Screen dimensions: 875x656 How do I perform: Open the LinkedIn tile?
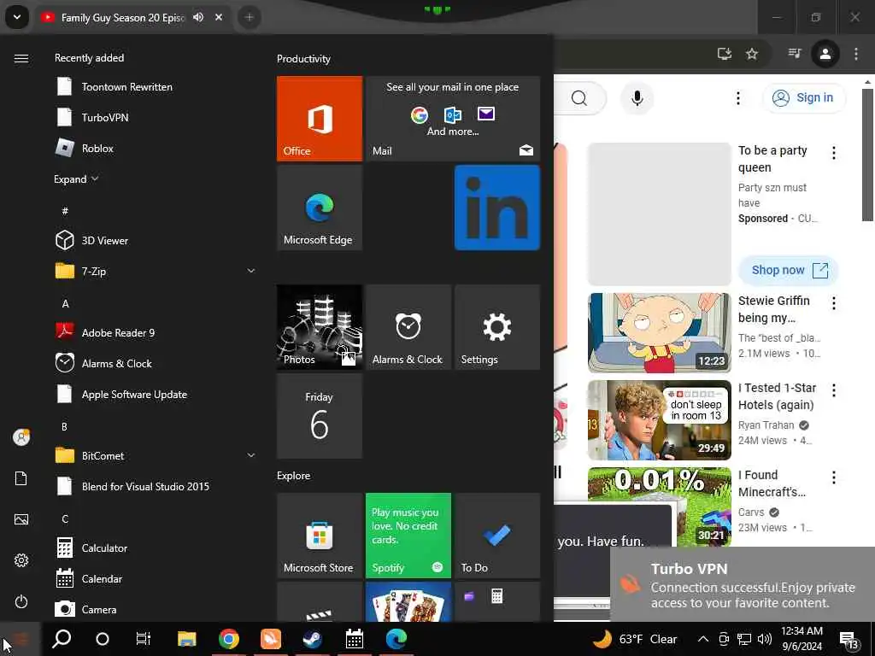click(497, 208)
